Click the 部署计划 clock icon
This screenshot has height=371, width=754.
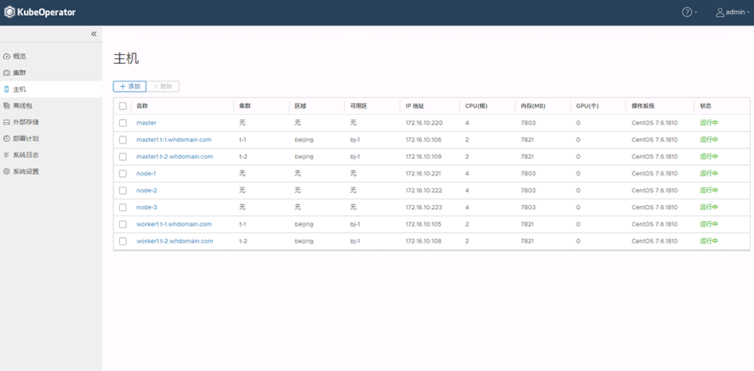pos(6,138)
